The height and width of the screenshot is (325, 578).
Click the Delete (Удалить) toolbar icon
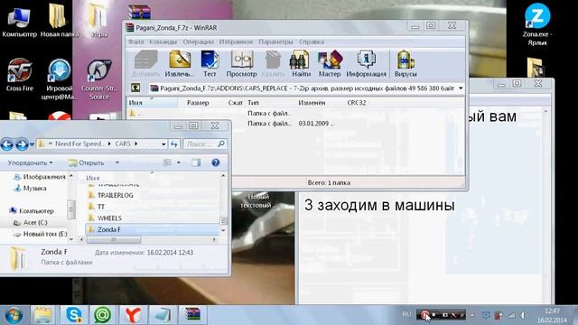click(x=273, y=63)
